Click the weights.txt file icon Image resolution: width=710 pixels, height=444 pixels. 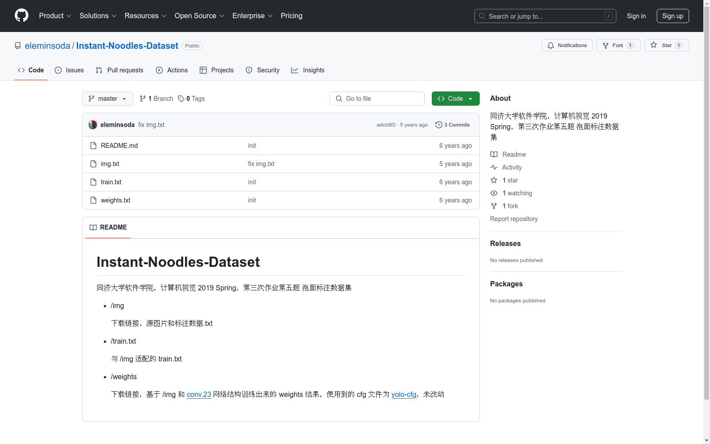93,200
